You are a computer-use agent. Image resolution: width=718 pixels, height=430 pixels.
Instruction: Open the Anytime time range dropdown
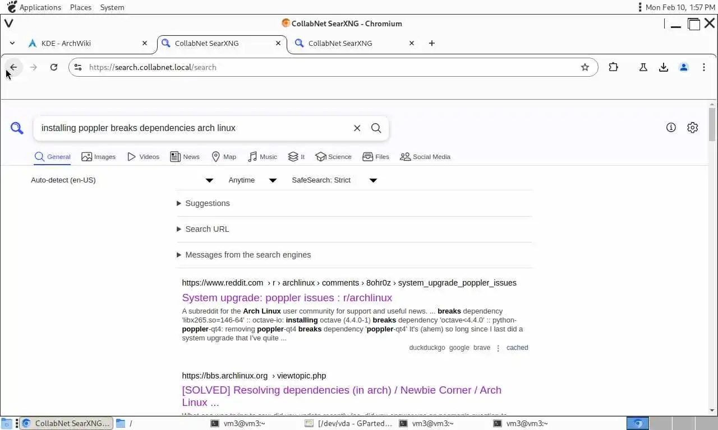(x=252, y=180)
